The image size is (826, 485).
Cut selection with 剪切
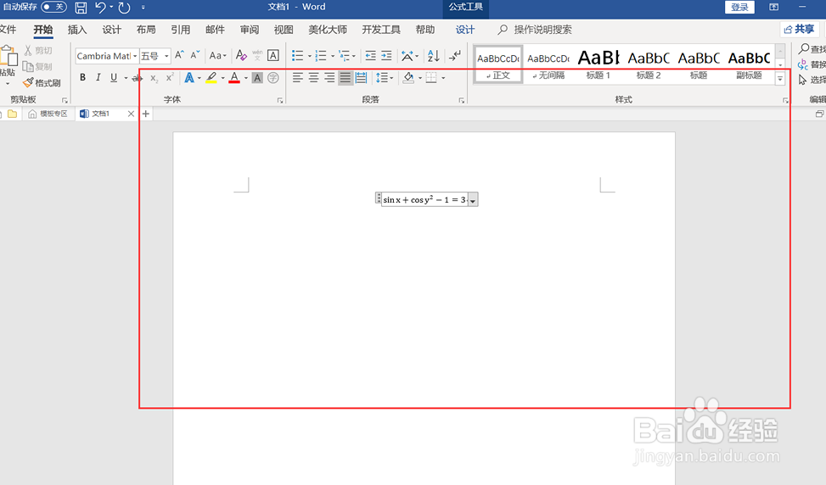pos(38,51)
